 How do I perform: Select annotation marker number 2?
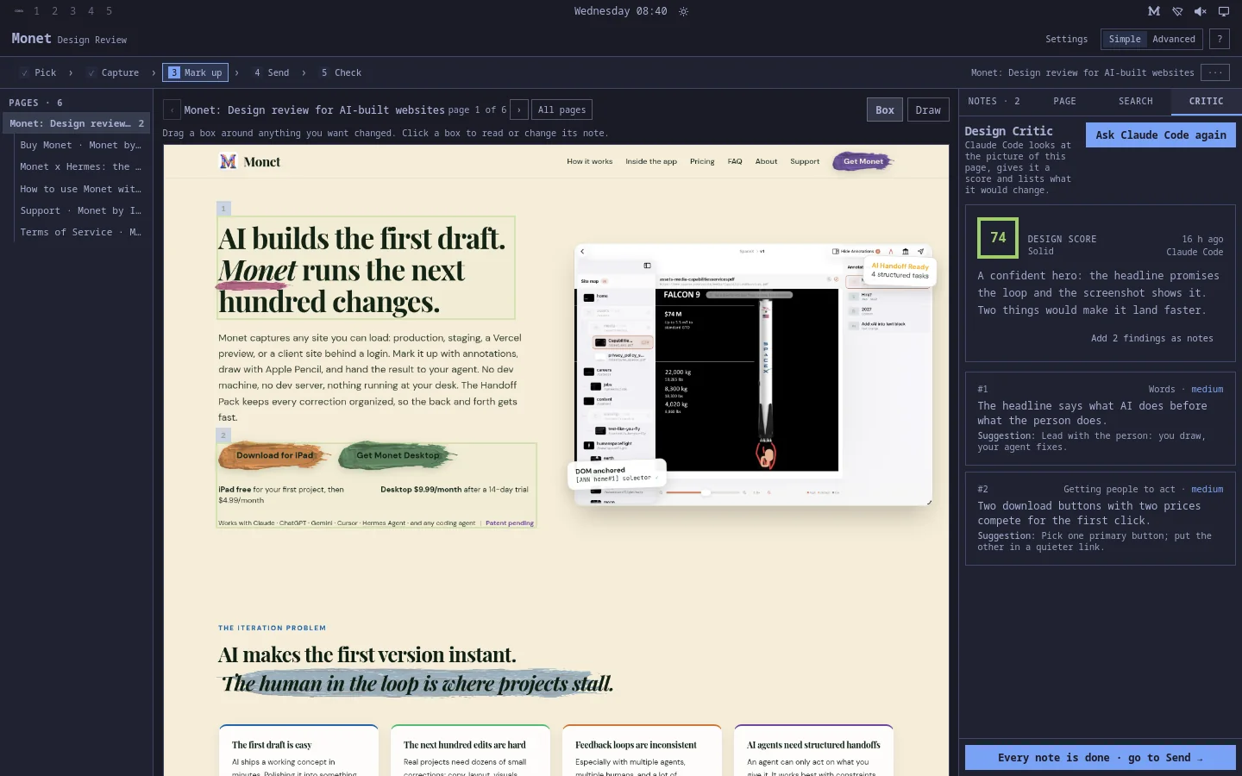point(223,435)
